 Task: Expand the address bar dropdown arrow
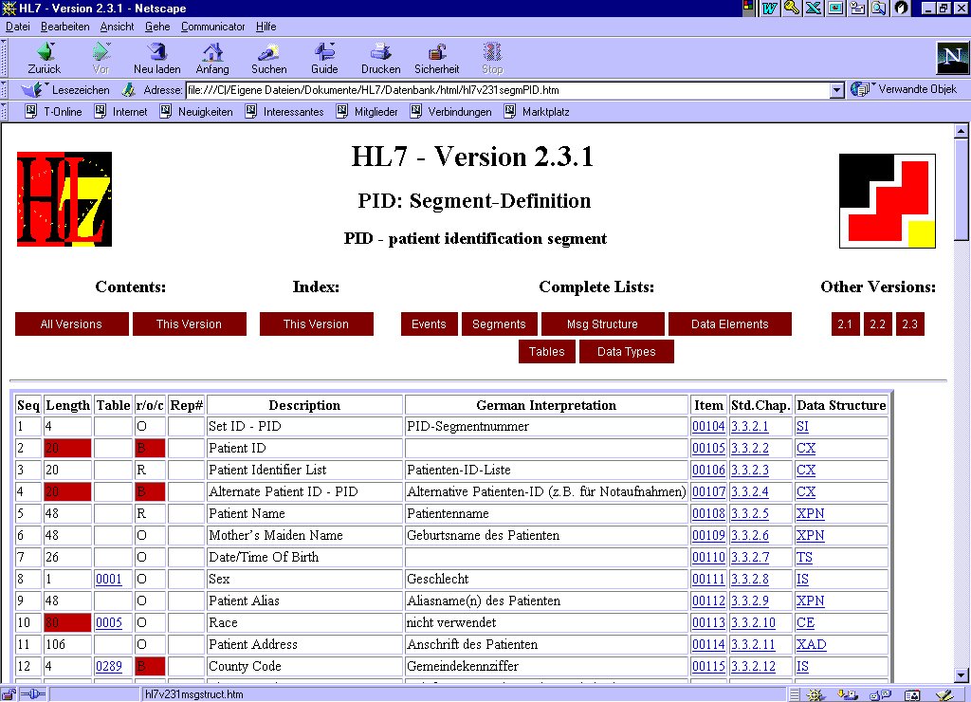836,90
